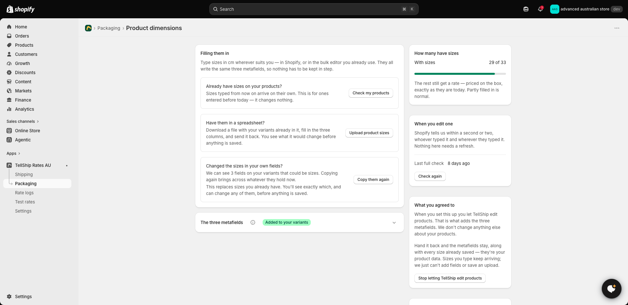
Task: Click the Products tag icon
Action: 9,45
